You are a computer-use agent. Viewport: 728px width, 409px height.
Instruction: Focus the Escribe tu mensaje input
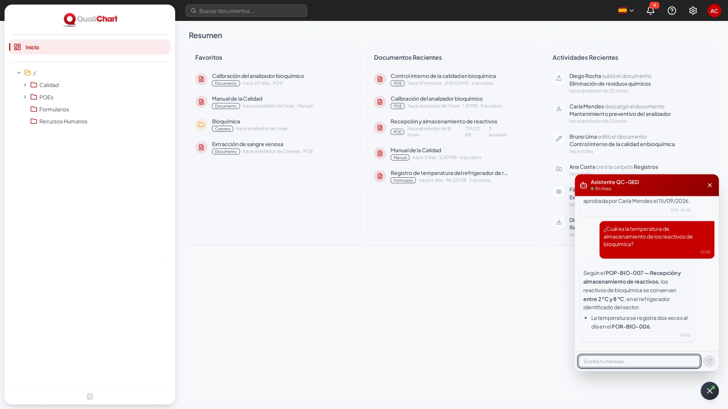(x=639, y=361)
